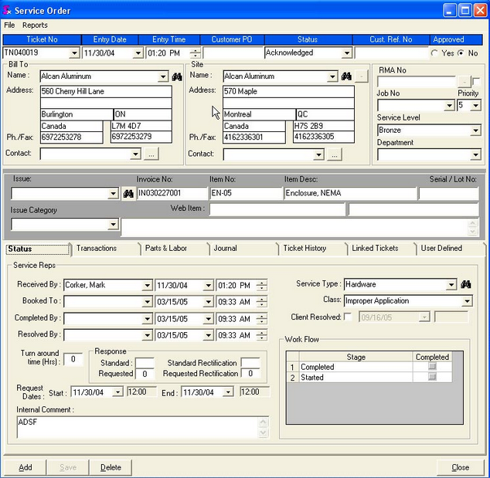Open the Class Improper Application dropdown
This screenshot has height=478, width=490.
pos(466,301)
